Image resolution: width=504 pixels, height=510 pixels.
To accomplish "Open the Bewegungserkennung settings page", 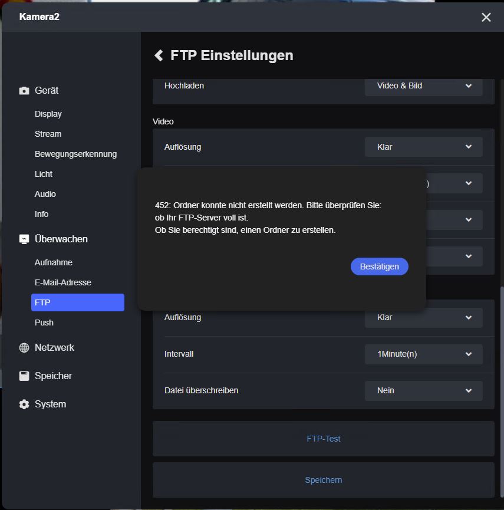I will tap(75, 154).
